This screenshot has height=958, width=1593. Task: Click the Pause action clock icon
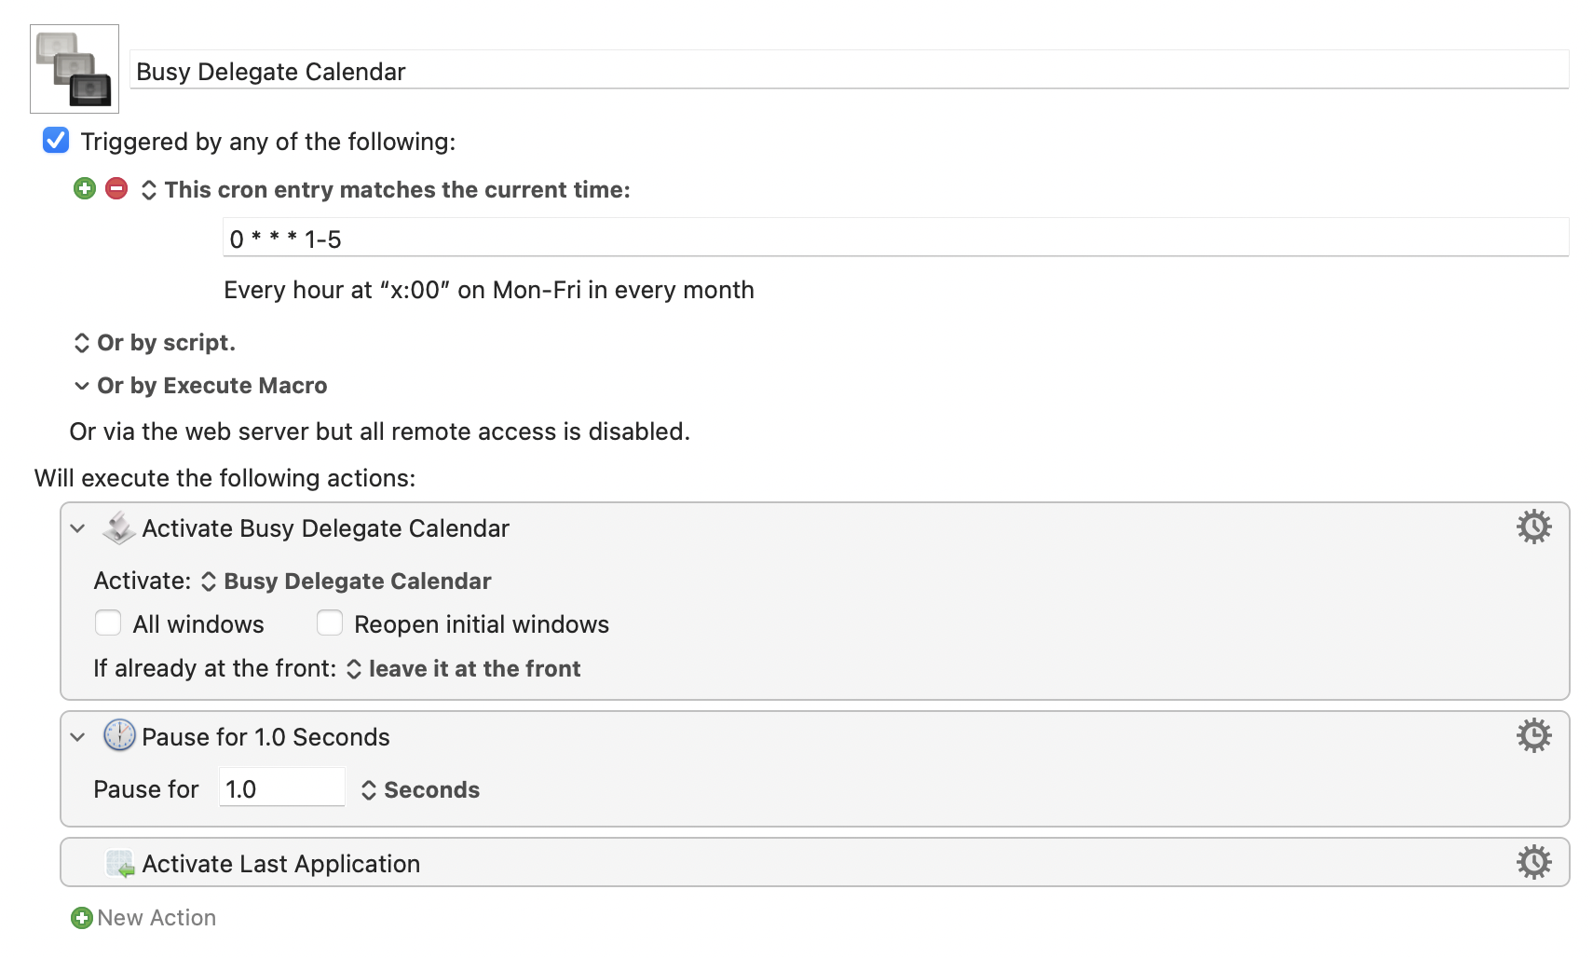119,736
